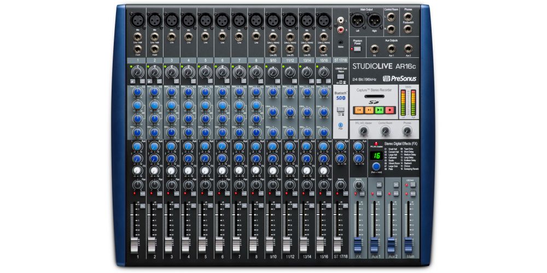
Task: Enable AFL on Aux 2 strip
Action: 396,184
